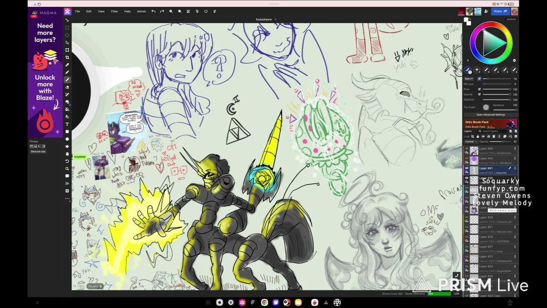This screenshot has height=308, width=547.
Task: Select the Rectangle shape tool
Action: click(x=67, y=131)
